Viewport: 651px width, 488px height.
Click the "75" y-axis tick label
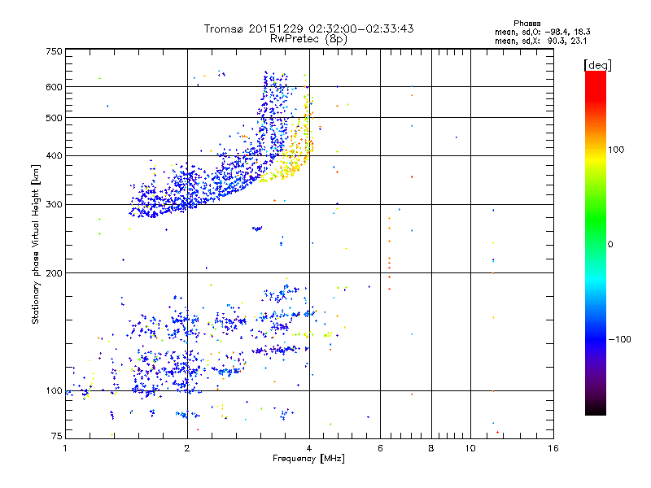point(57,436)
